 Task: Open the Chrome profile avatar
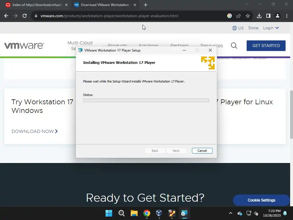pos(278,16)
